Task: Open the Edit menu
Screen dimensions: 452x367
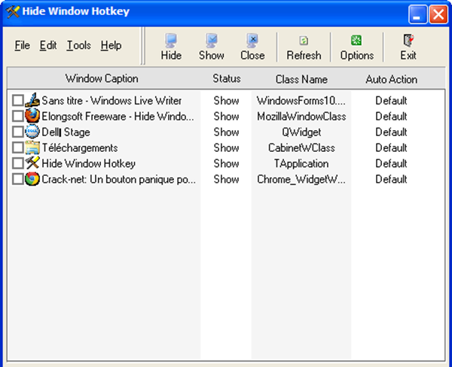Action: pos(48,45)
